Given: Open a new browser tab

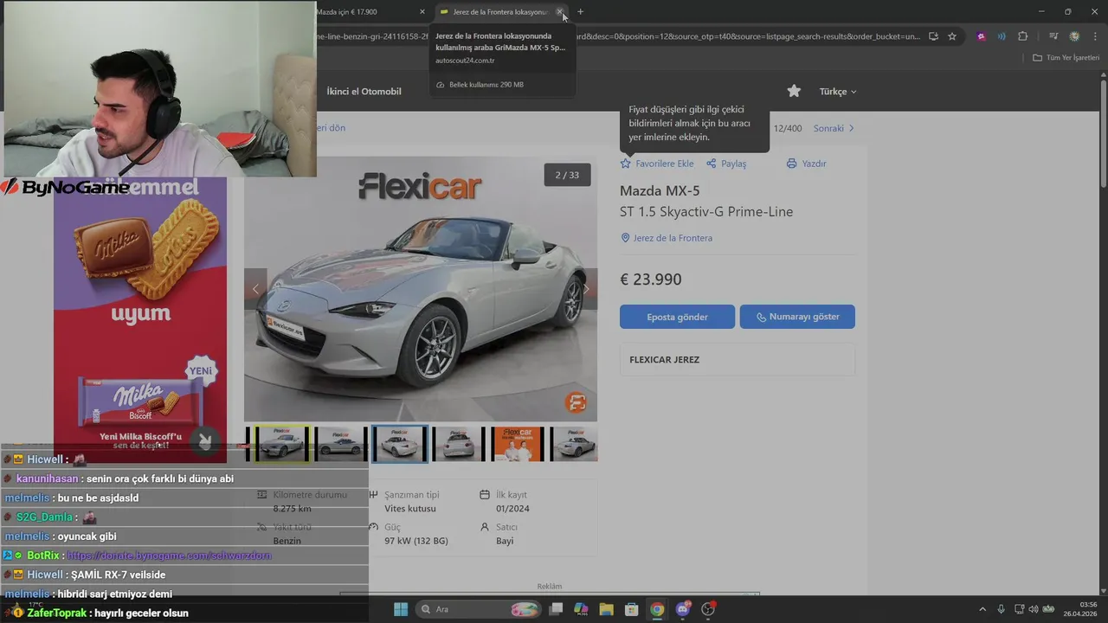Looking at the screenshot, I should tap(580, 11).
